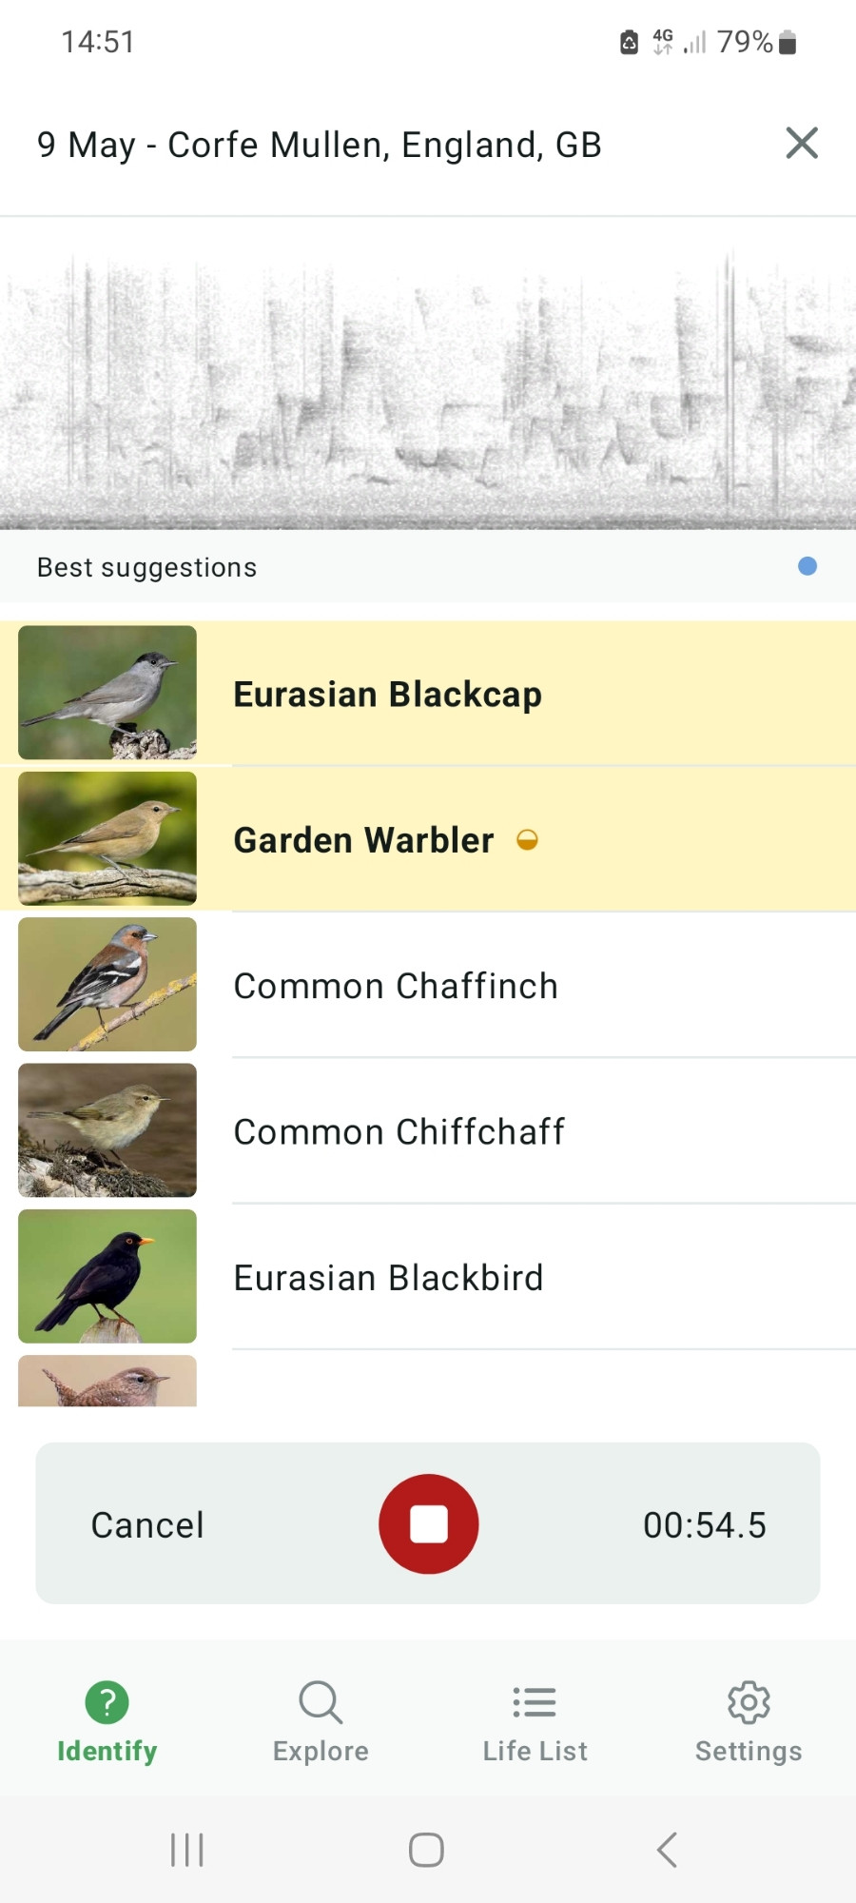
Task: Open the Eurasian Blackbird entry
Action: tap(428, 1276)
